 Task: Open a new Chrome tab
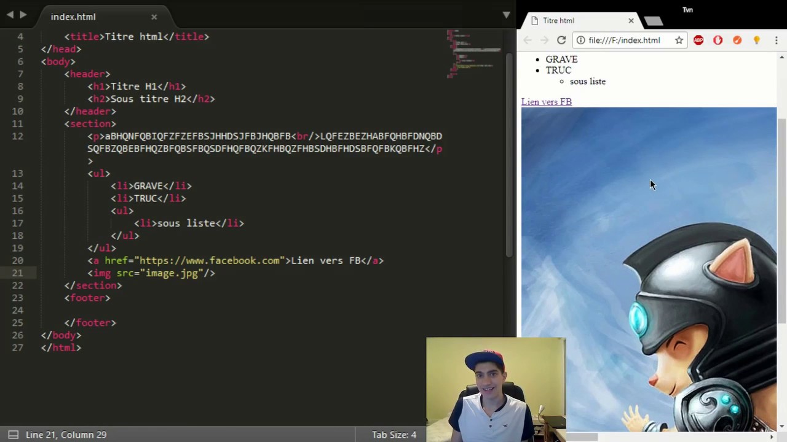point(654,21)
